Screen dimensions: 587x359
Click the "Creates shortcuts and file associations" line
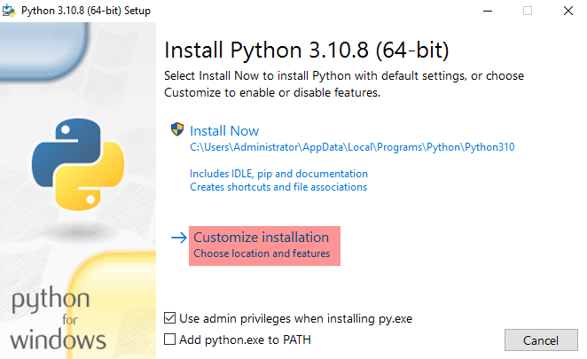[278, 187]
